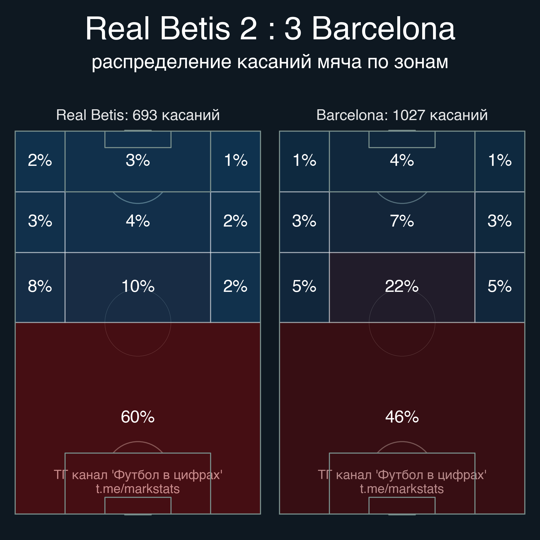Click the 'Real Betis: 693 касаний' header
This screenshot has height=540, width=540.
point(138,115)
